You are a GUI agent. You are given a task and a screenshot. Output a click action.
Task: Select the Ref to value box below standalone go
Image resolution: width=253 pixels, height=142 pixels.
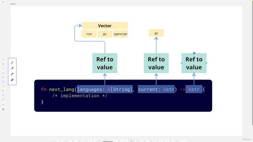click(156, 63)
